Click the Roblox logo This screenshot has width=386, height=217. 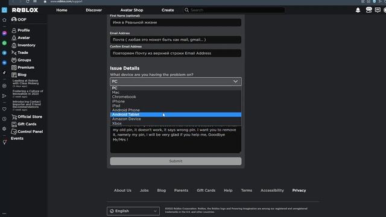tap(25, 10)
